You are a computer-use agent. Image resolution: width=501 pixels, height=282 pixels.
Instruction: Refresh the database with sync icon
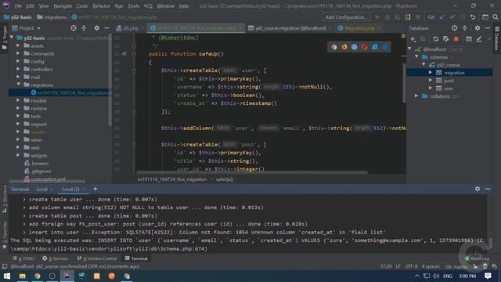[x=435, y=39]
